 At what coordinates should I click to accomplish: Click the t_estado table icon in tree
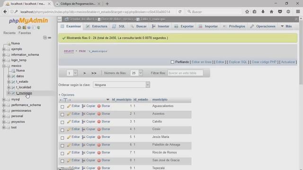[x=13, y=82]
